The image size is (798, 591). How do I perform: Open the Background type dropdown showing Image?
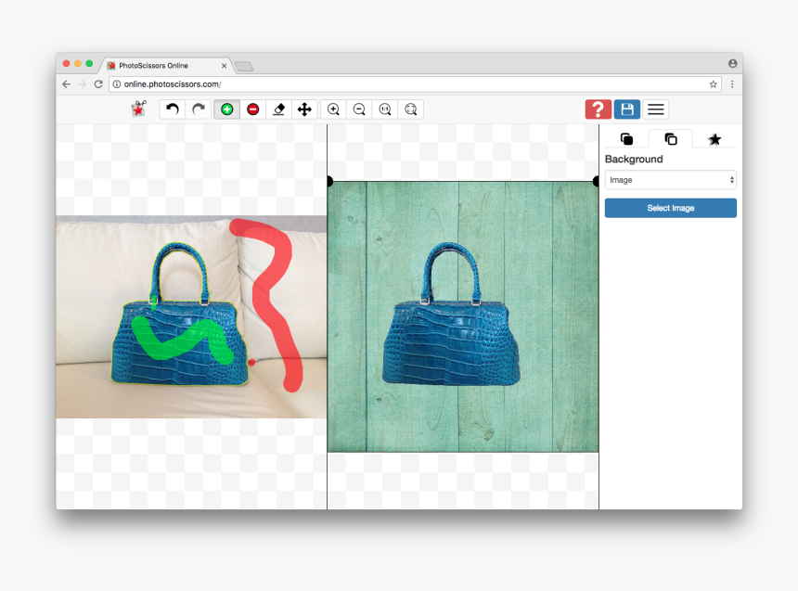pyautogui.click(x=670, y=180)
